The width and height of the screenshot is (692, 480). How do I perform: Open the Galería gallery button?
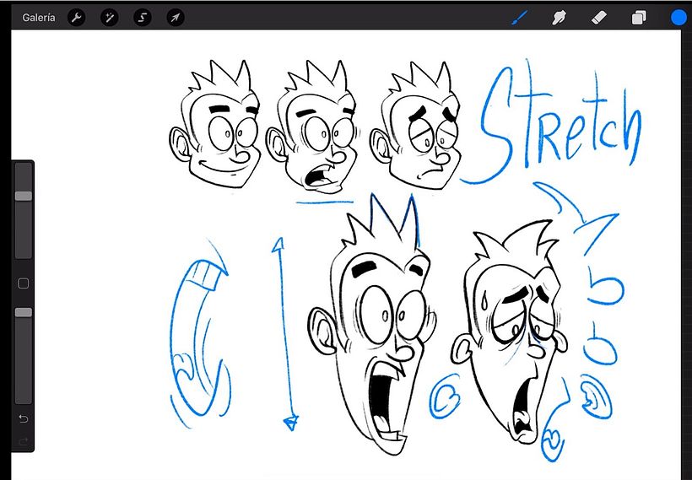[39, 18]
